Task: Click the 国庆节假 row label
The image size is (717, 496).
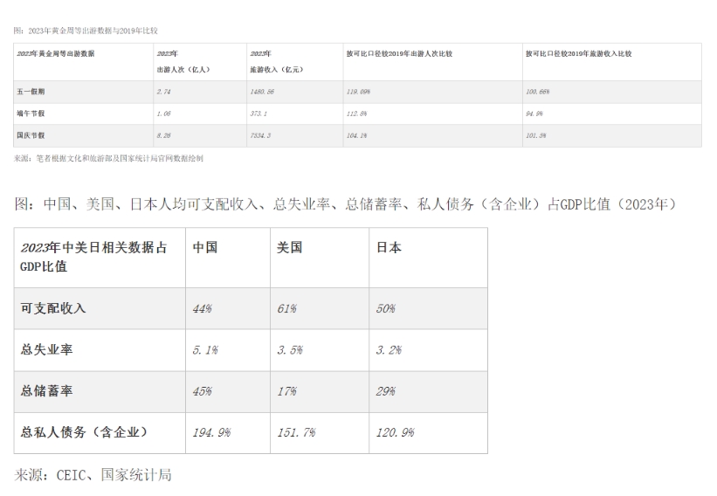Action: tap(31, 135)
